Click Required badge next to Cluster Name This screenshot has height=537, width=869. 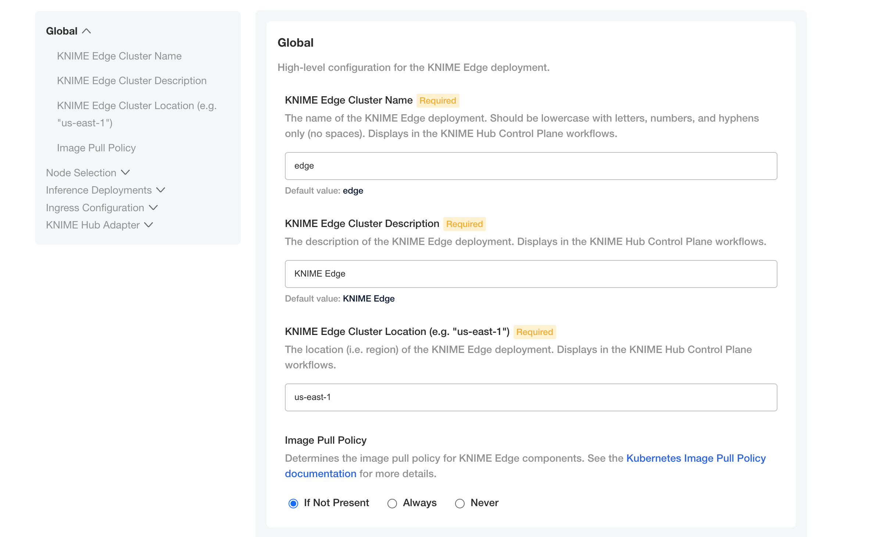click(438, 101)
